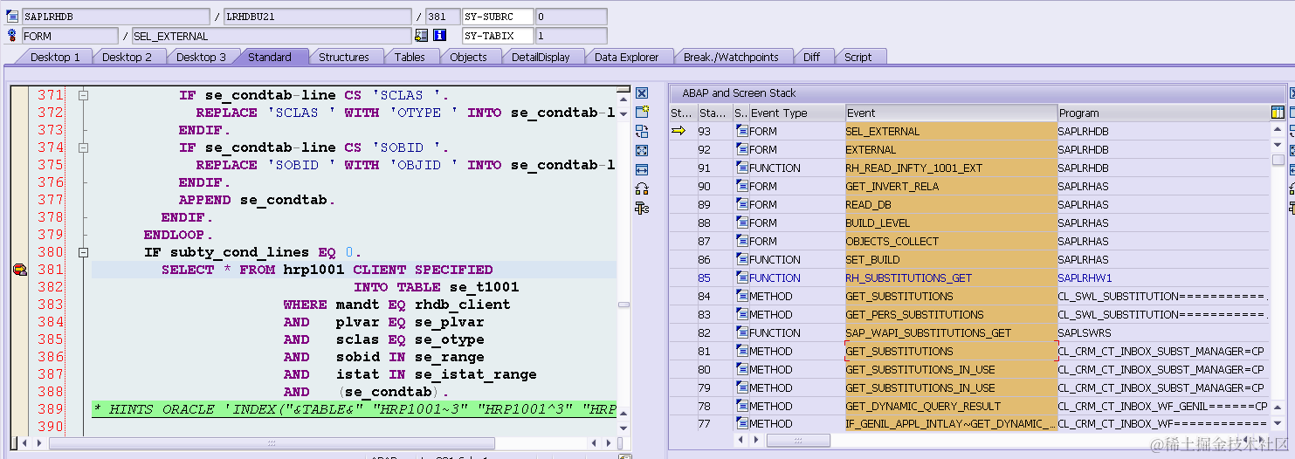Collapse the IF block at line 371
The height and width of the screenshot is (459, 1295).
click(x=83, y=95)
